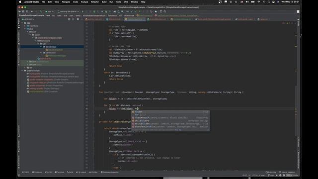Viewport: 318px width, 179px height.
Task: Click the green Run app icon
Action: pos(82,11)
